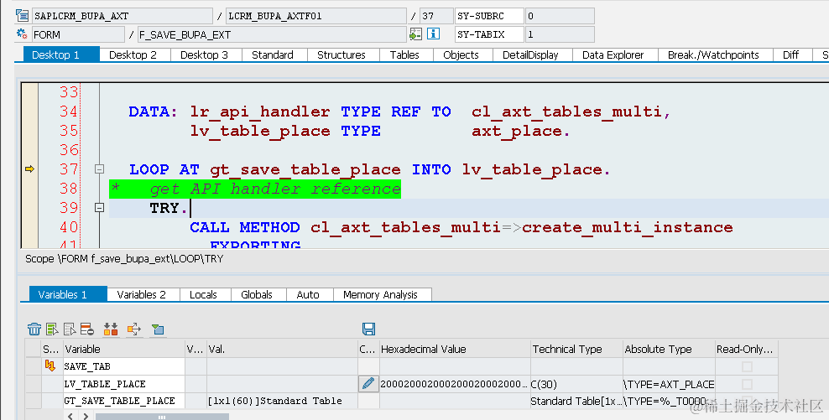Image resolution: width=829 pixels, height=420 pixels.
Task: Click the \TYPE=AXT_PLACE absolute type cell
Action: click(x=670, y=384)
